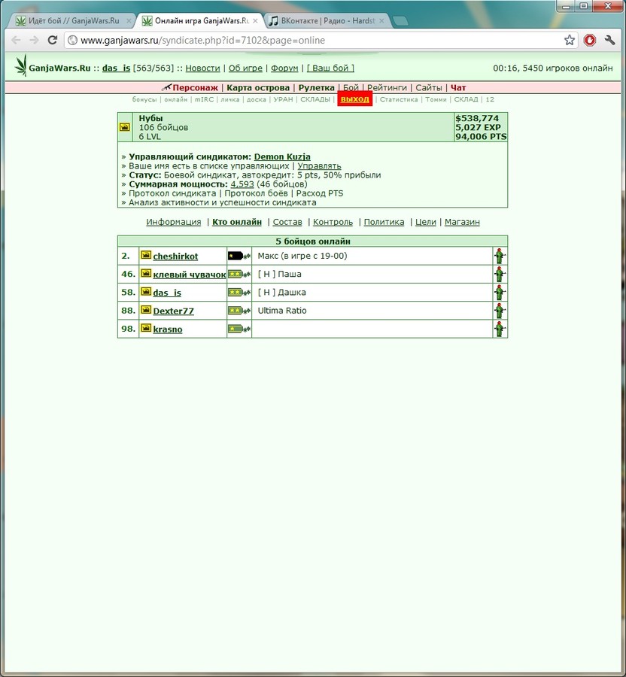Click soldier figure icon in Ultima Ratio row
The width and height of the screenshot is (626, 677).
[500, 311]
